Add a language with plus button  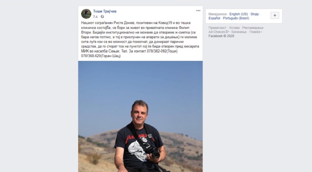[x=275, y=15]
